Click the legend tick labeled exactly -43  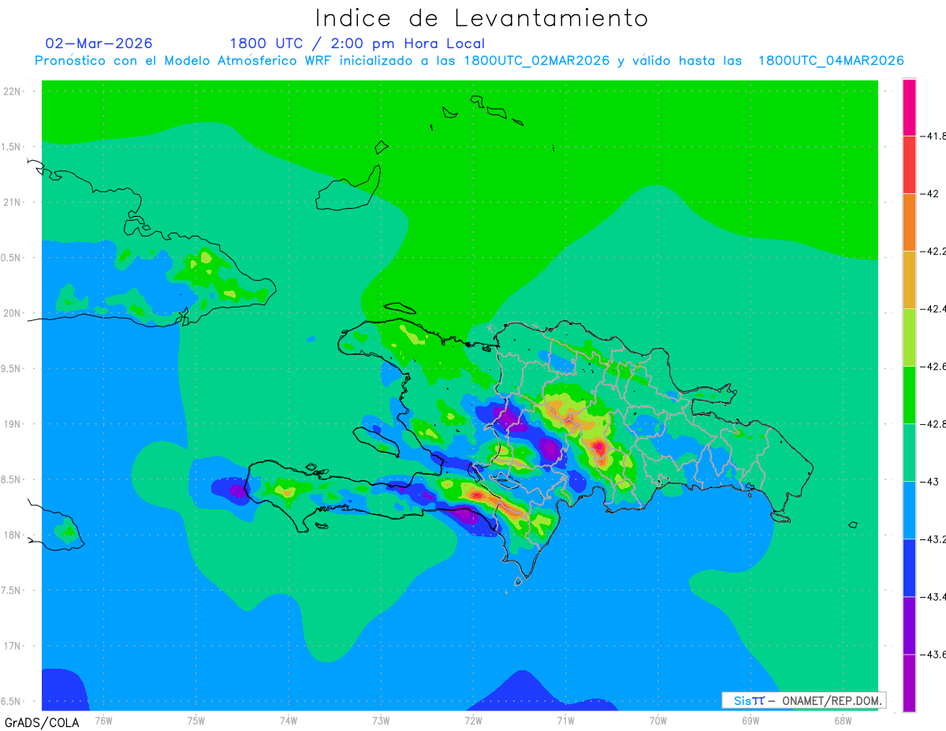(x=929, y=481)
